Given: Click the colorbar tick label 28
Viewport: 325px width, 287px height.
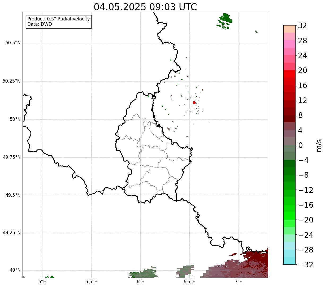Looking at the screenshot, I should (x=303, y=41).
